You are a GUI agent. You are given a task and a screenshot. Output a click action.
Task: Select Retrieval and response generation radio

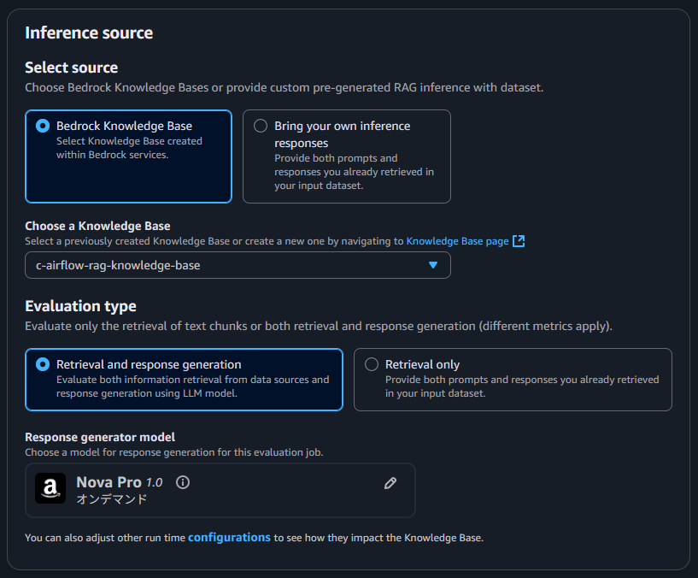click(43, 364)
